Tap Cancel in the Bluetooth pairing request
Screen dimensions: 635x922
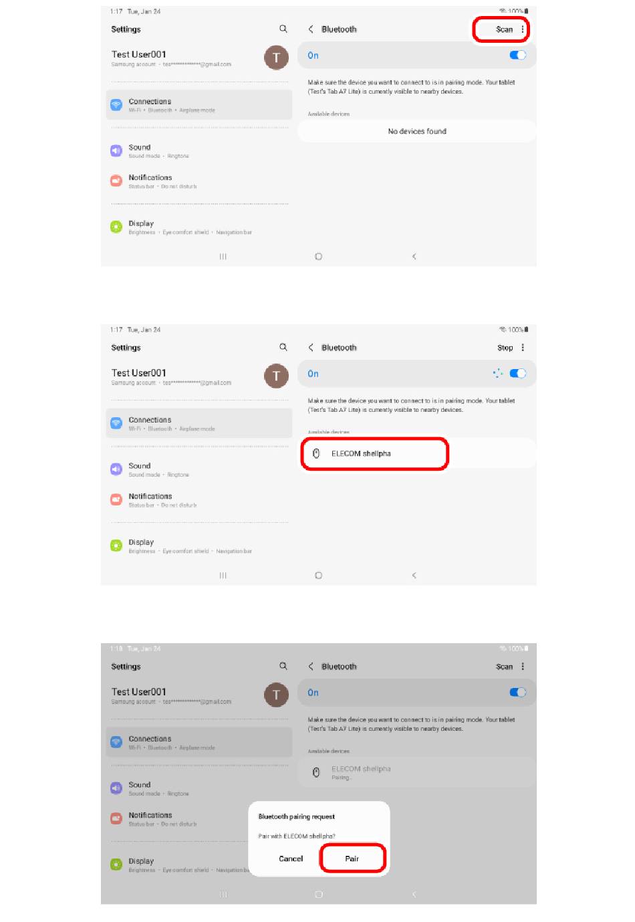[291, 858]
